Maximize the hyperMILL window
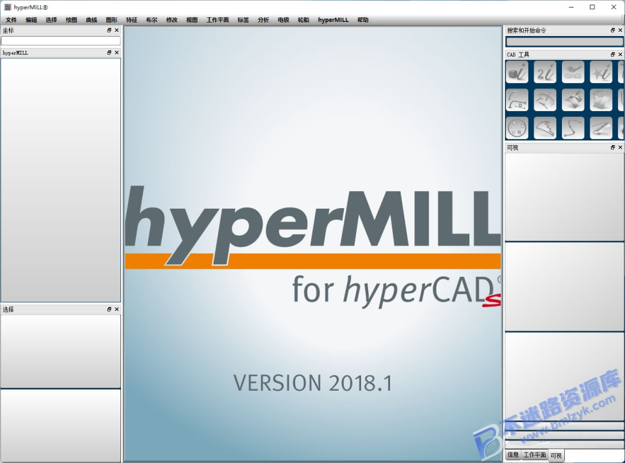The height and width of the screenshot is (463, 625). point(593,7)
